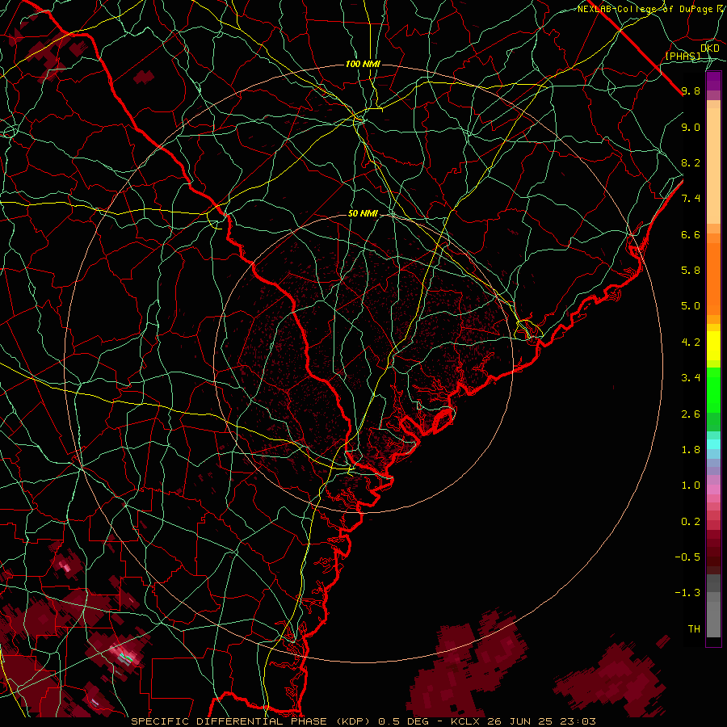Screen dimensions: 727x727
Task: Click the 9.0 scale value
Action: (x=691, y=127)
